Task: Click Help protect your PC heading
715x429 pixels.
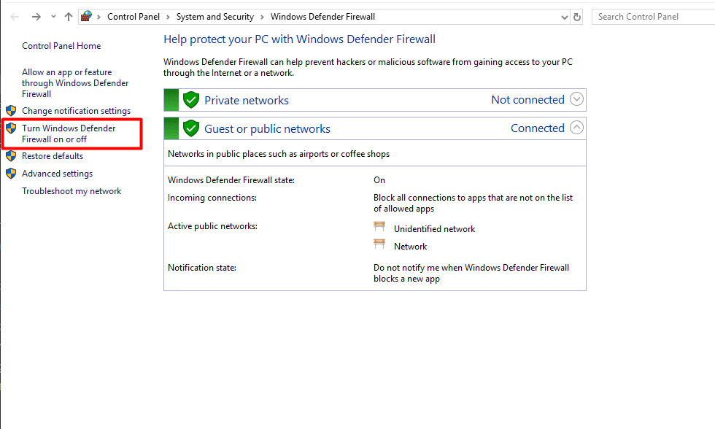Action: pyautogui.click(x=299, y=39)
